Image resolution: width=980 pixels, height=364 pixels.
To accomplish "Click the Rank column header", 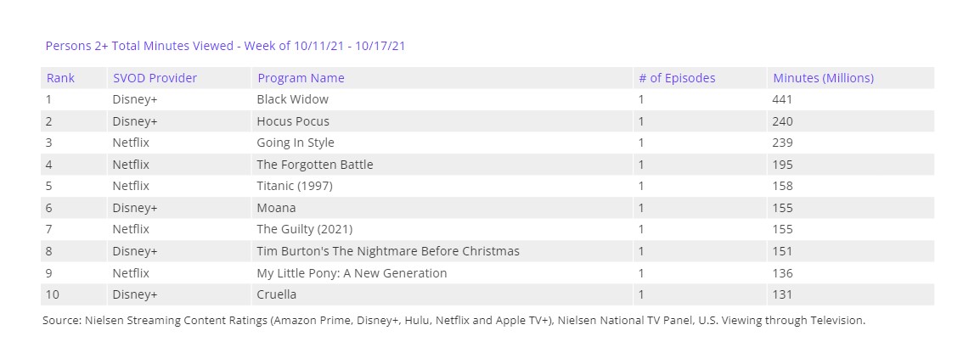I will 60,78.
